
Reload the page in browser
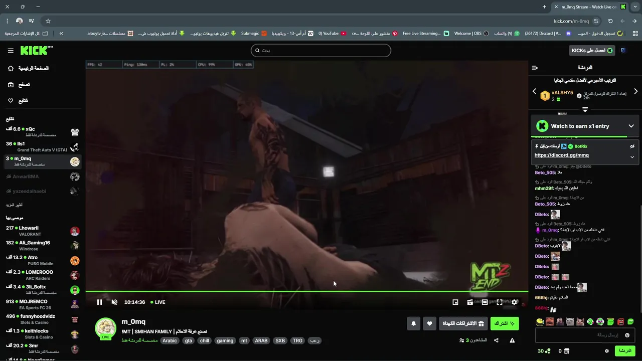[610, 21]
